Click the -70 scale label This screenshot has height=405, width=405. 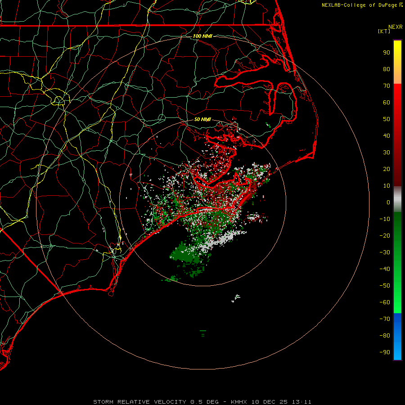coord(385,319)
